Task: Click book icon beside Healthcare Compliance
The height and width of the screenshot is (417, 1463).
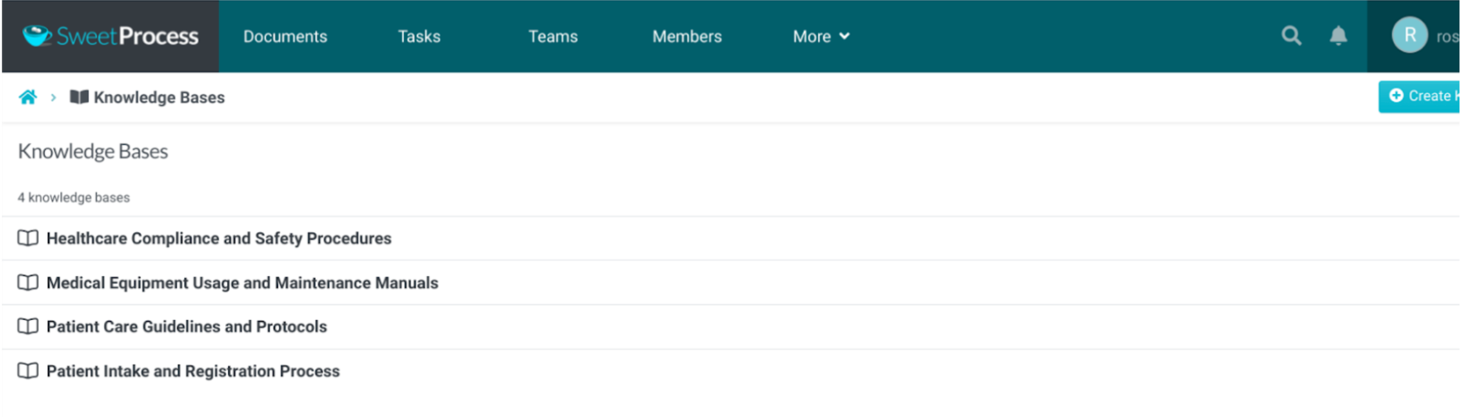Action: click(x=28, y=238)
